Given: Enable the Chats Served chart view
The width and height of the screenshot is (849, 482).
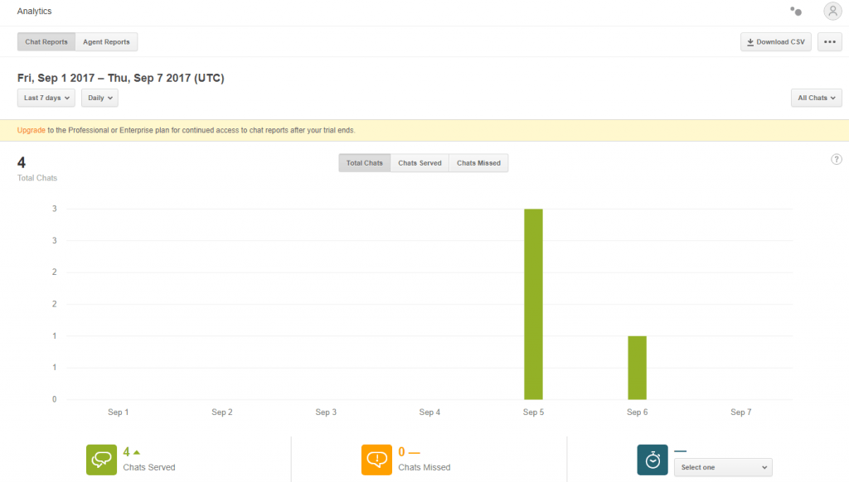Looking at the screenshot, I should tap(420, 162).
